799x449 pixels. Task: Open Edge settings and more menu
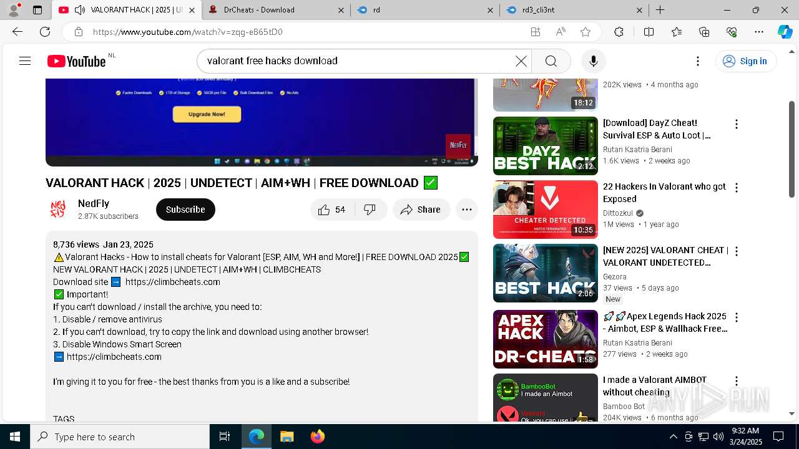[759, 32]
